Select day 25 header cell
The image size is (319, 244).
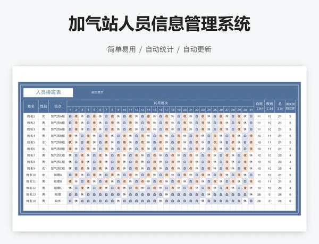[x=215, y=110]
